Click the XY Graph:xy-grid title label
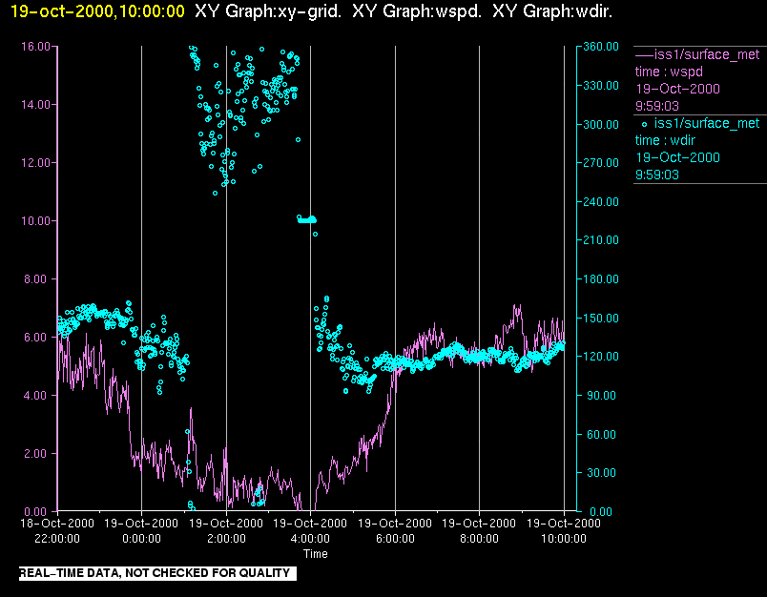 pos(268,11)
